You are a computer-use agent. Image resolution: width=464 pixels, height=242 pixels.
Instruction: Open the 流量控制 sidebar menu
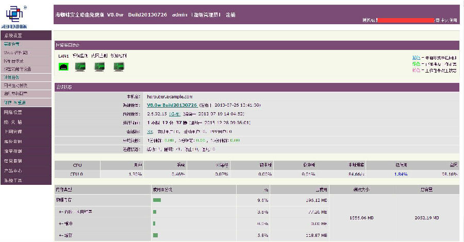(26, 151)
